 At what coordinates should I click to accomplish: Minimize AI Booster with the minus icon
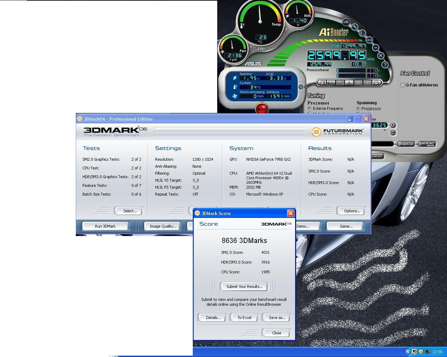[375, 47]
